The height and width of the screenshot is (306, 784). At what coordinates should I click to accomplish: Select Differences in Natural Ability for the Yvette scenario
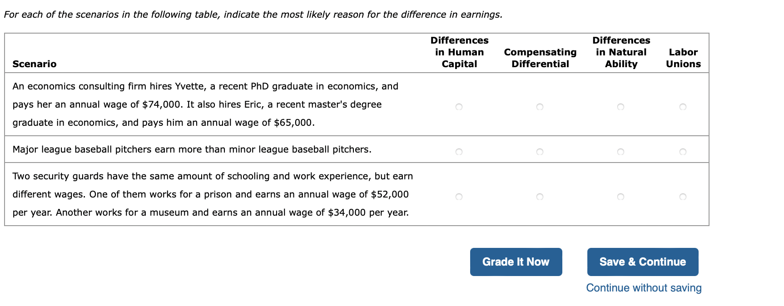[x=620, y=107]
